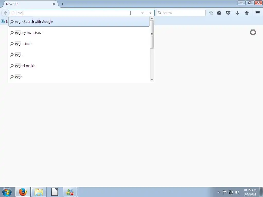Image resolution: width=263 pixels, height=197 pixels.
Task: Open the Downloads arrow icon
Action: pos(238,13)
